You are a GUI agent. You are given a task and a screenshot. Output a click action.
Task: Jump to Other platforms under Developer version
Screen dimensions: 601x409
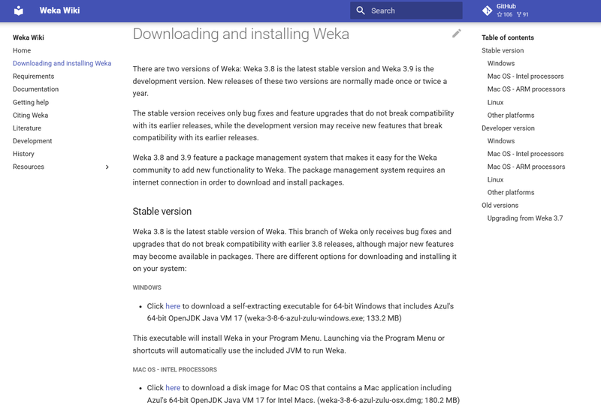(x=511, y=193)
